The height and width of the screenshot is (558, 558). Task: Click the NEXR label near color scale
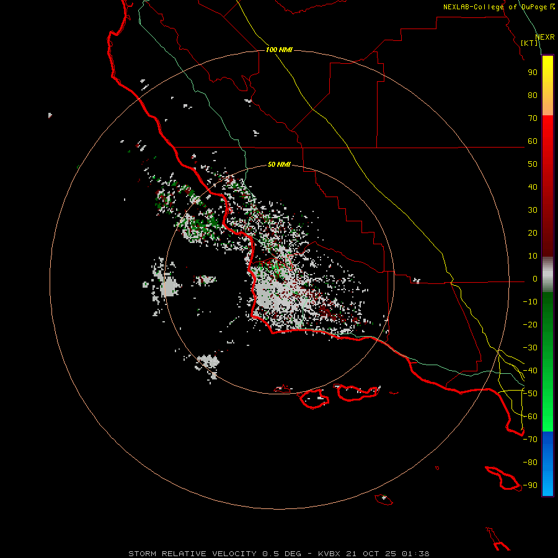coord(545,37)
